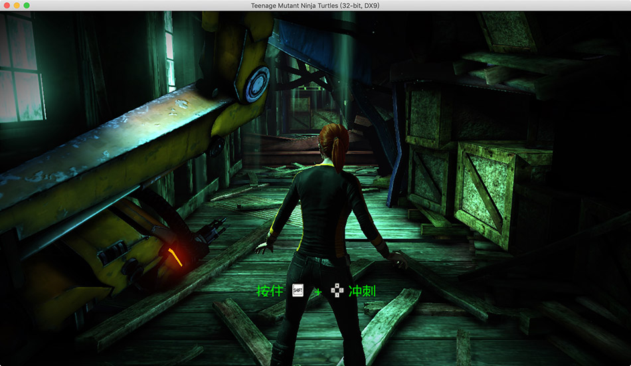Maximize the game window with green button
The height and width of the screenshot is (366, 631).
tap(27, 5)
